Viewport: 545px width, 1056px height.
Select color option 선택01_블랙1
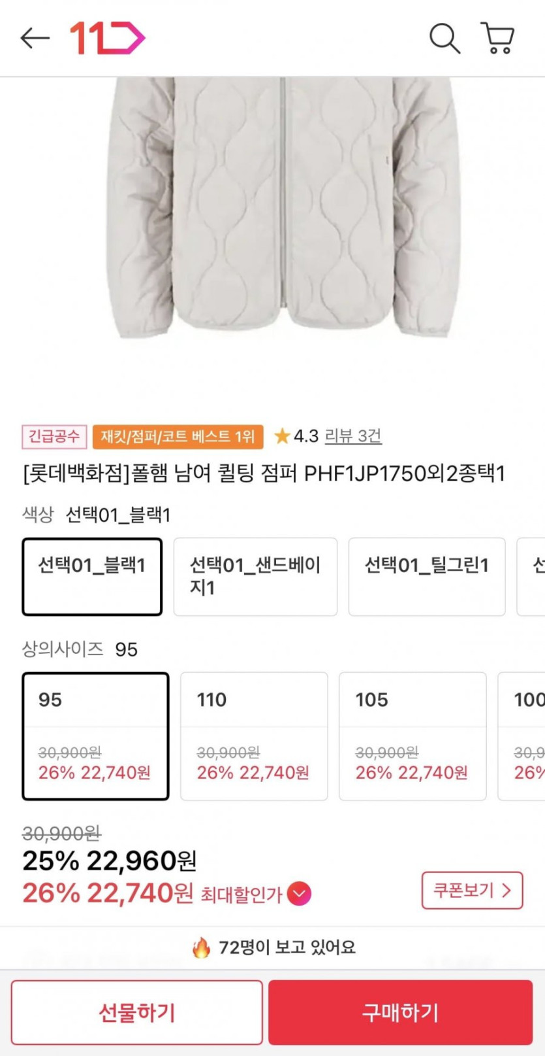[92, 576]
